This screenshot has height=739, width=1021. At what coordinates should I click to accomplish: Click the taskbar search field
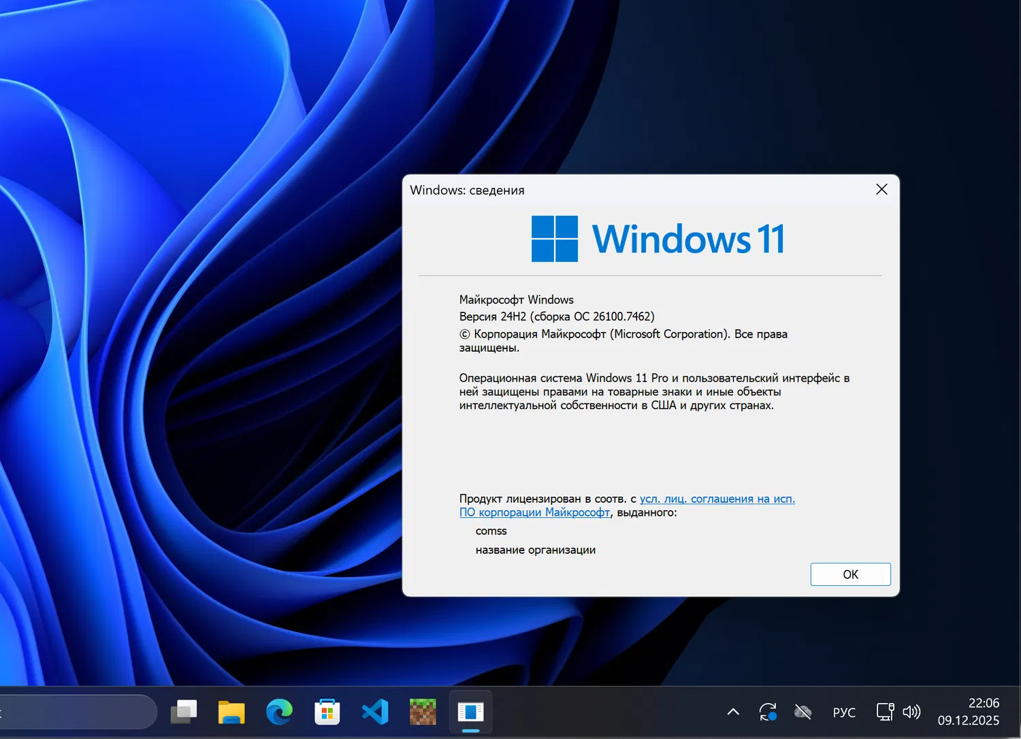point(75,712)
